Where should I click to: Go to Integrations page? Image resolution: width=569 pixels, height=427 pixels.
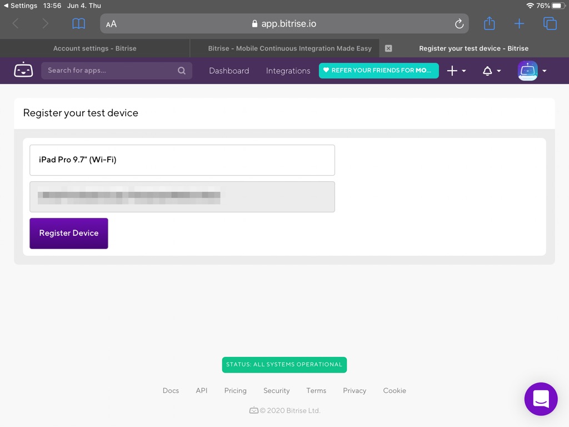(x=288, y=71)
